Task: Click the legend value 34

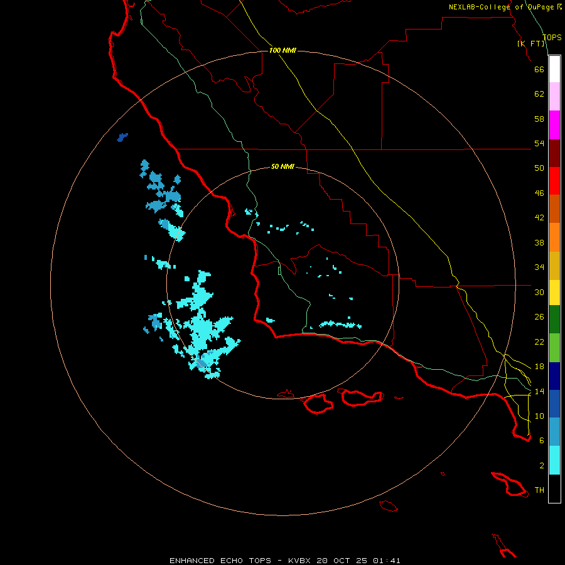Action: pos(539,267)
